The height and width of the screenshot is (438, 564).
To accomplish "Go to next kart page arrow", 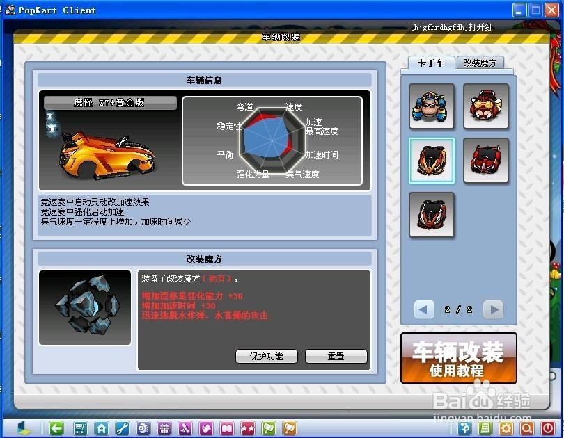I will coord(493,309).
